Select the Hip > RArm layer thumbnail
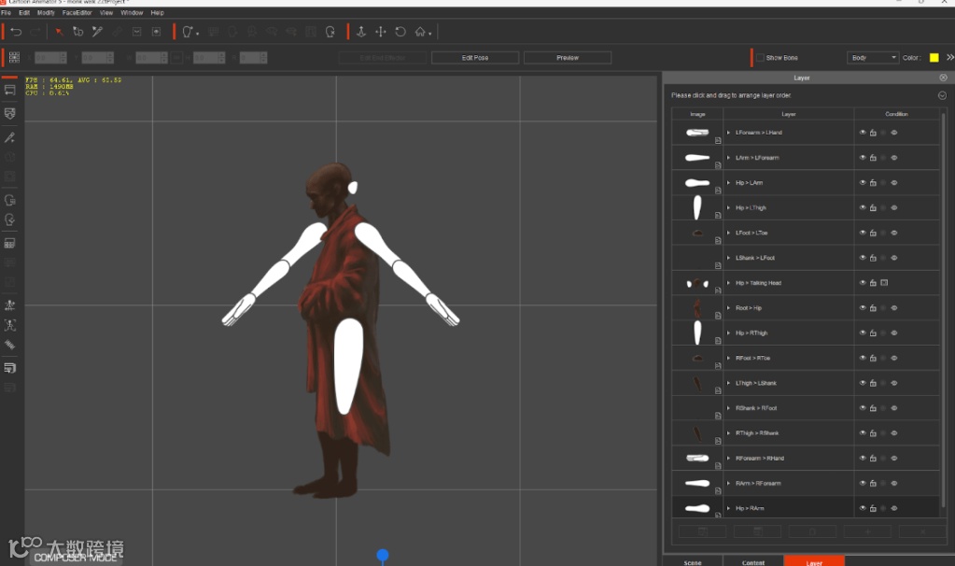The height and width of the screenshot is (566, 955). click(697, 508)
